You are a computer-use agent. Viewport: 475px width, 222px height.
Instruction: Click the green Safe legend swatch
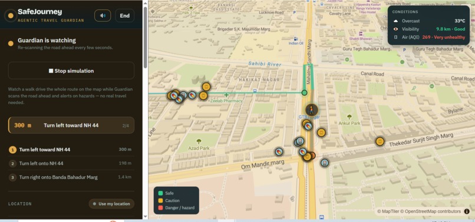pos(160,193)
